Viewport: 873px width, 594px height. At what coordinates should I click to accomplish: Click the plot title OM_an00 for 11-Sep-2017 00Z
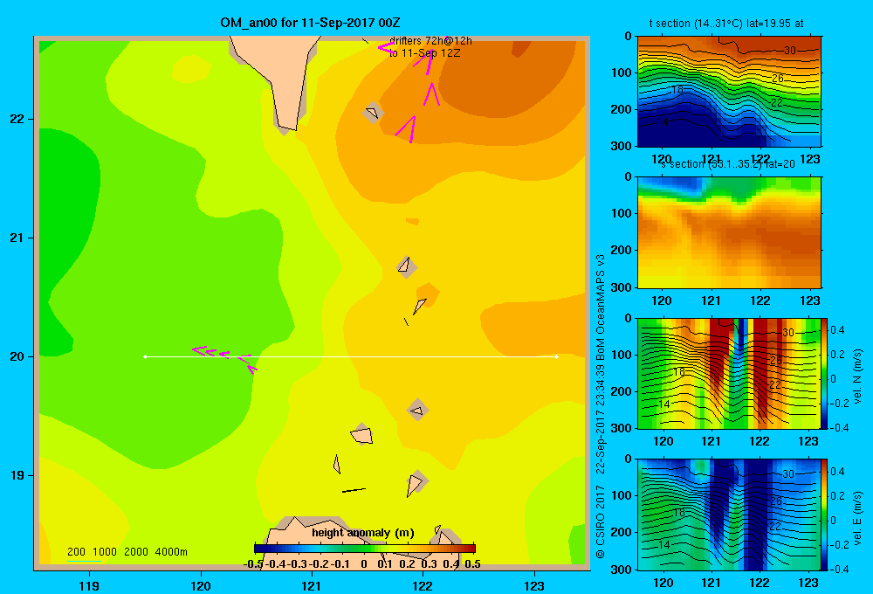pos(310,23)
